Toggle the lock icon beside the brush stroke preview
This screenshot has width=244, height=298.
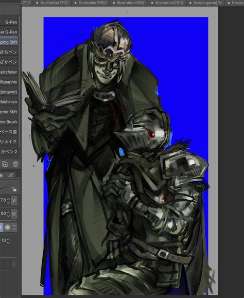coord(14,189)
